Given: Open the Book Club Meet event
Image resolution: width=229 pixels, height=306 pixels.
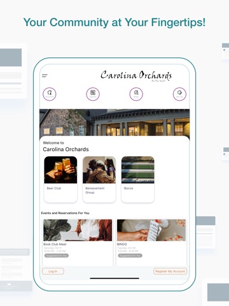Looking at the screenshot, I should tap(78, 242).
